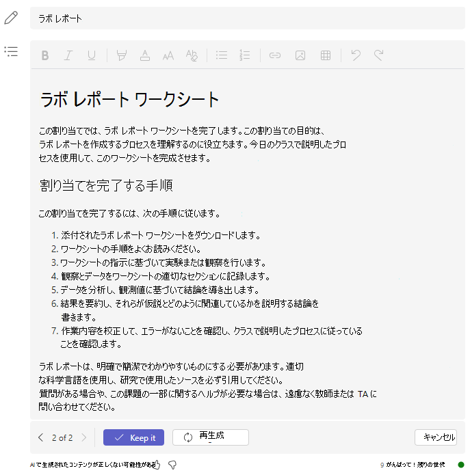This screenshot has width=470, height=475.
Task: Clear formatting with the eraser icon
Action: click(x=192, y=55)
